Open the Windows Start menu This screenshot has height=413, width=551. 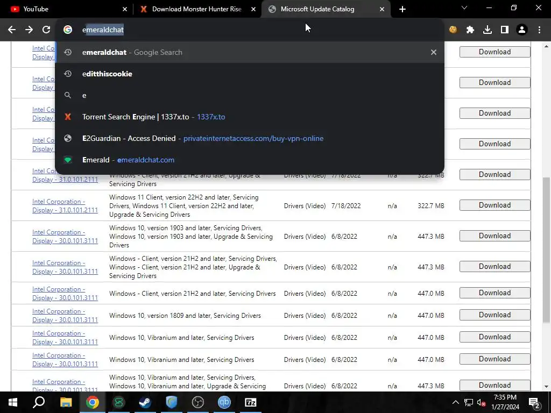(x=13, y=402)
